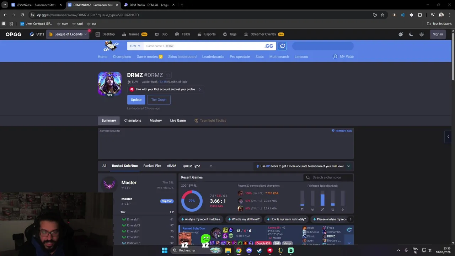Expand the EUW region dropdown
455x256 pixels.
(x=135, y=46)
